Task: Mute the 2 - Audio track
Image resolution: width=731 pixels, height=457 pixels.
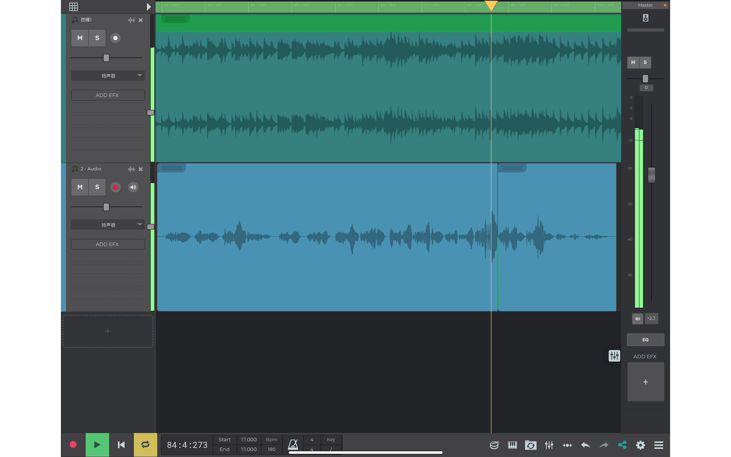Action: pos(80,187)
